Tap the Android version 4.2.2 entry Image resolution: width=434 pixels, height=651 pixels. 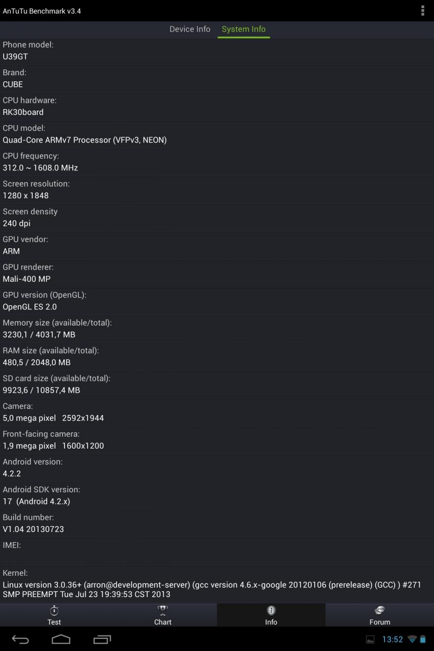coord(217,468)
